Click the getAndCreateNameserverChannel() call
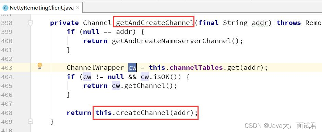This screenshot has width=322, height=132. (x=175, y=41)
